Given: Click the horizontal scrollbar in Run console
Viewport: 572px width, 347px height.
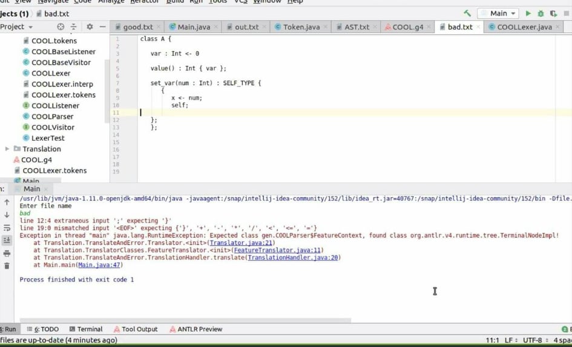Looking at the screenshot, I should (x=185, y=320).
